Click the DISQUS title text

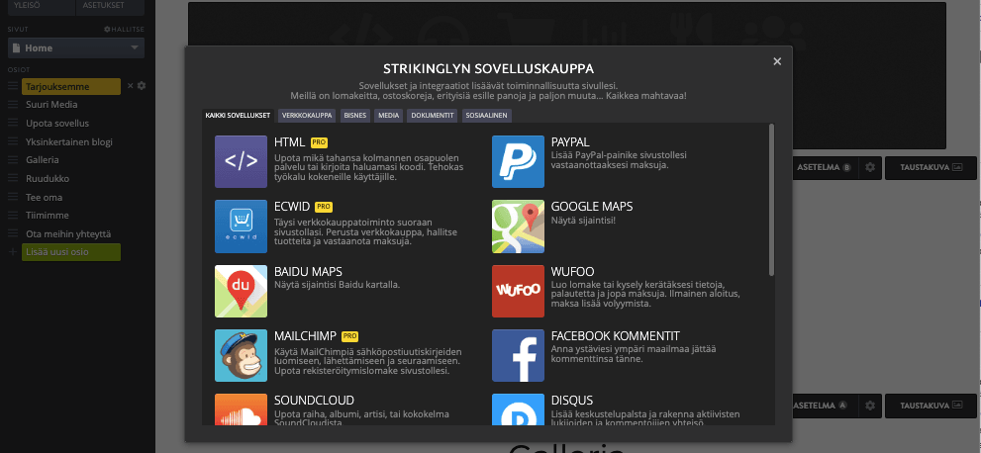coord(572,400)
